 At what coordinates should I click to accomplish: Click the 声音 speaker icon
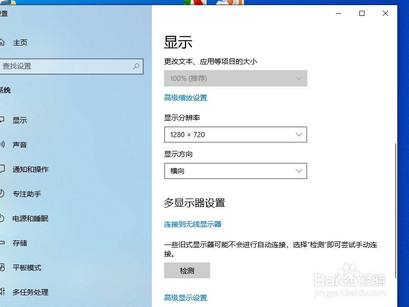point(2,144)
